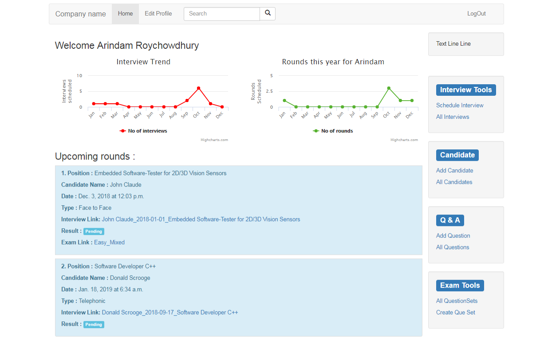Open the Easy_Mixed exam link

(109, 243)
